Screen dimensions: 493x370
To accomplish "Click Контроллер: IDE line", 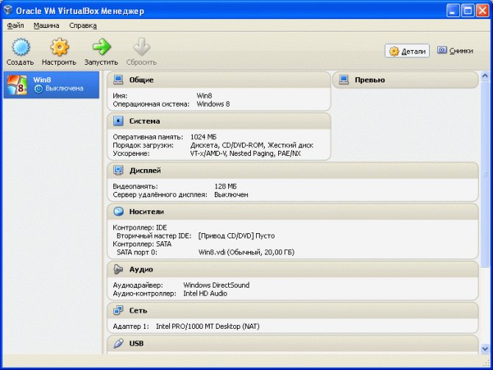I will [140, 227].
